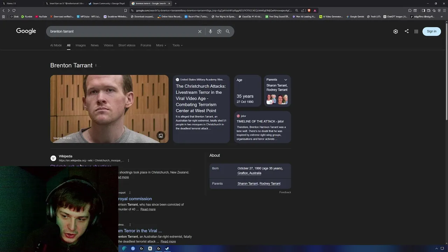Open Brave Wallet icon
448x252 pixels.
[x=429, y=10]
